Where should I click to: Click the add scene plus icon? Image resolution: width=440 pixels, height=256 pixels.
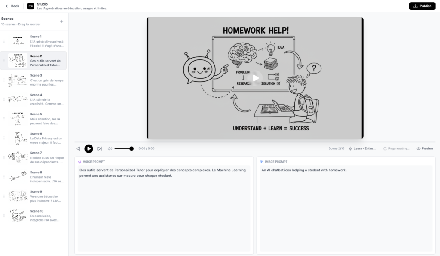(61, 22)
